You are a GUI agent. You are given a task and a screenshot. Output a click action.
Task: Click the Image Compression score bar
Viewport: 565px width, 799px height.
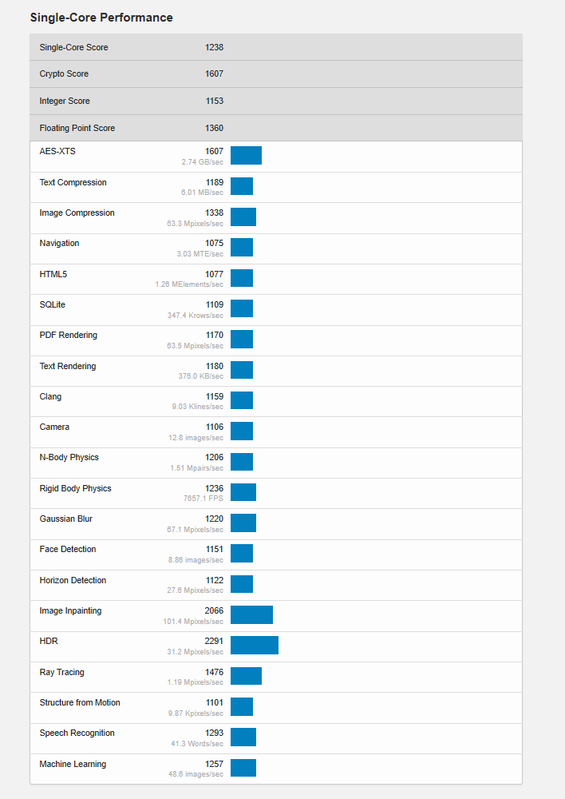243,217
